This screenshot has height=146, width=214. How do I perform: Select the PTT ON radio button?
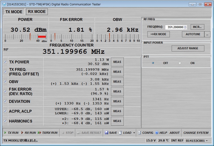(x=180, y=63)
